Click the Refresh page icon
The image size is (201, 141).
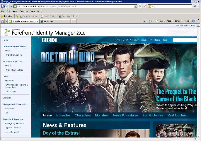140,6
